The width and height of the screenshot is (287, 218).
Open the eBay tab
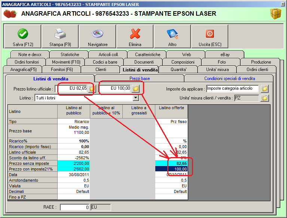point(225,55)
